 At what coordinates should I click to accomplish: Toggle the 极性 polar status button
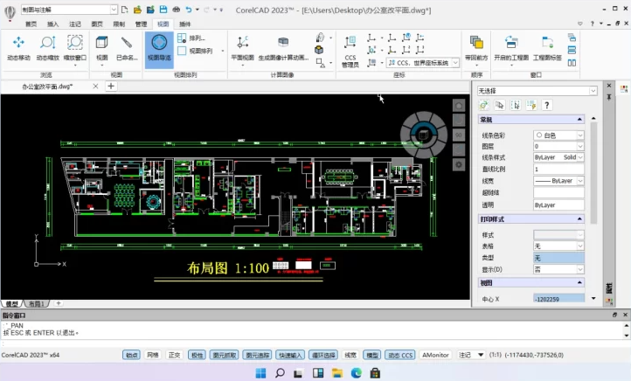tap(197, 355)
